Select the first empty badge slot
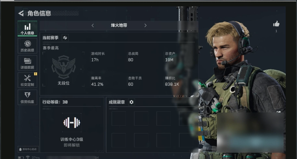 pos(119,119)
